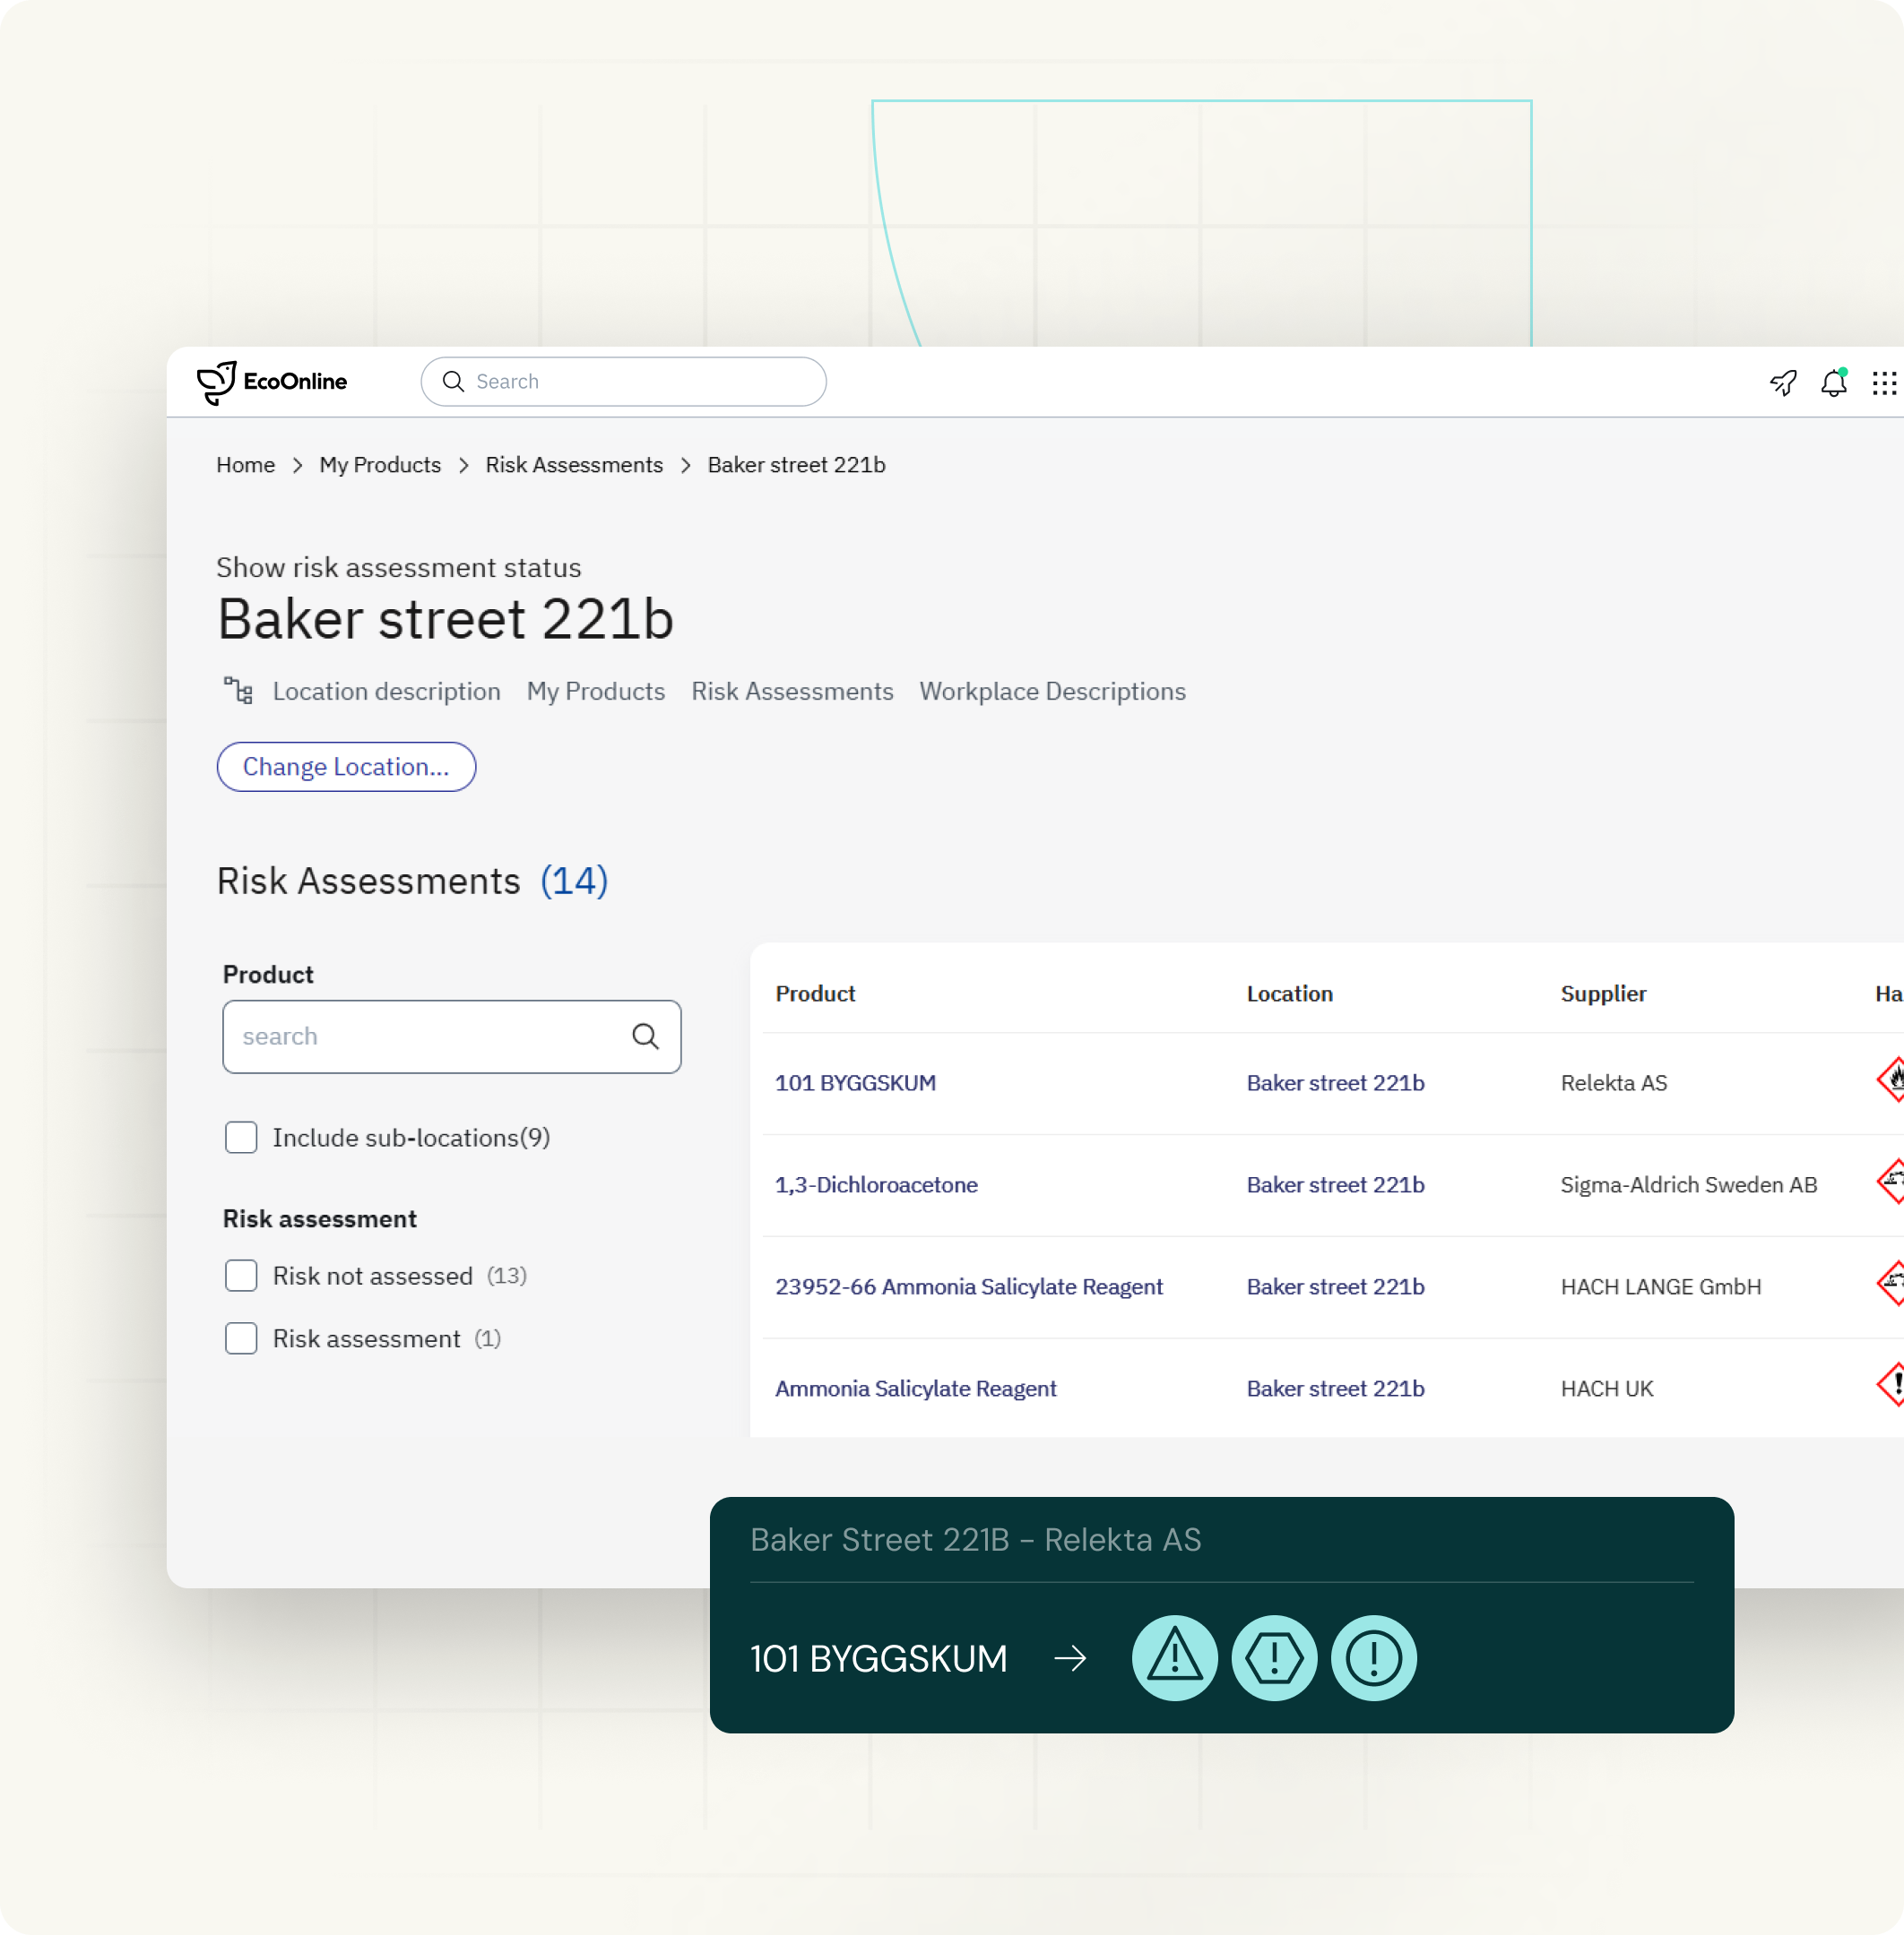Click Baker Street 221B – Relekta AS card title
The height and width of the screenshot is (1935, 1904).
point(975,1539)
